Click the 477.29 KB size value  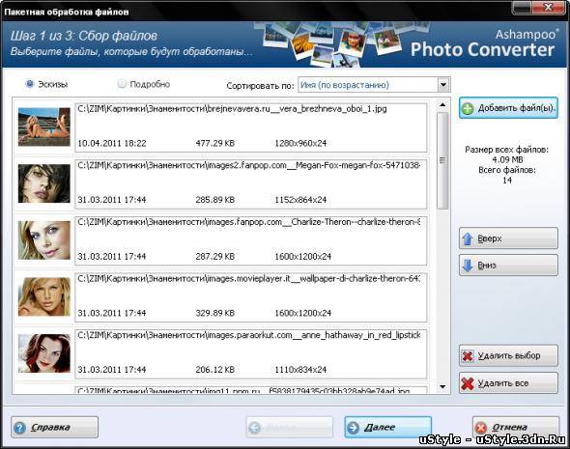[214, 143]
